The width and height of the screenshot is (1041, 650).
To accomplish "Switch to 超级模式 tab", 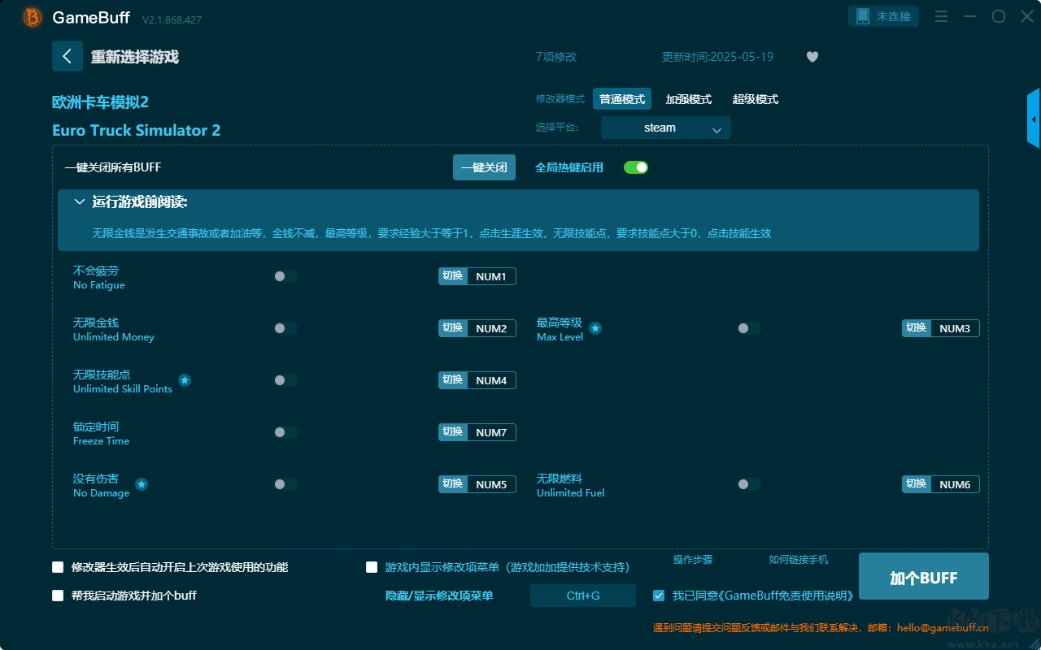I will (756, 99).
